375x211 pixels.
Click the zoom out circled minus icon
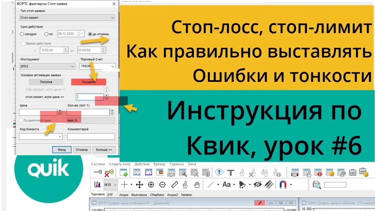[x=162, y=185]
